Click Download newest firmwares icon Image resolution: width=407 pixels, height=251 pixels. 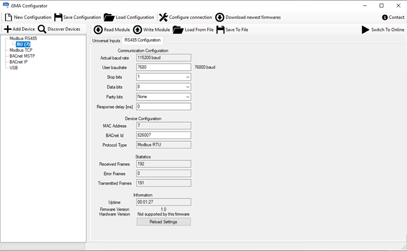pyautogui.click(x=220, y=18)
